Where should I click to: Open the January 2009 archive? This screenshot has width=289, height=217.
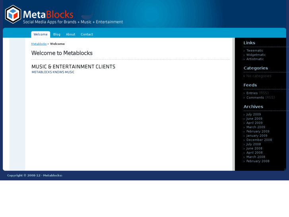tap(257, 135)
